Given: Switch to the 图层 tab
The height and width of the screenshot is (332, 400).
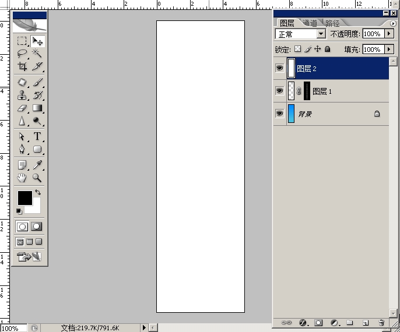Looking at the screenshot, I should [x=287, y=23].
